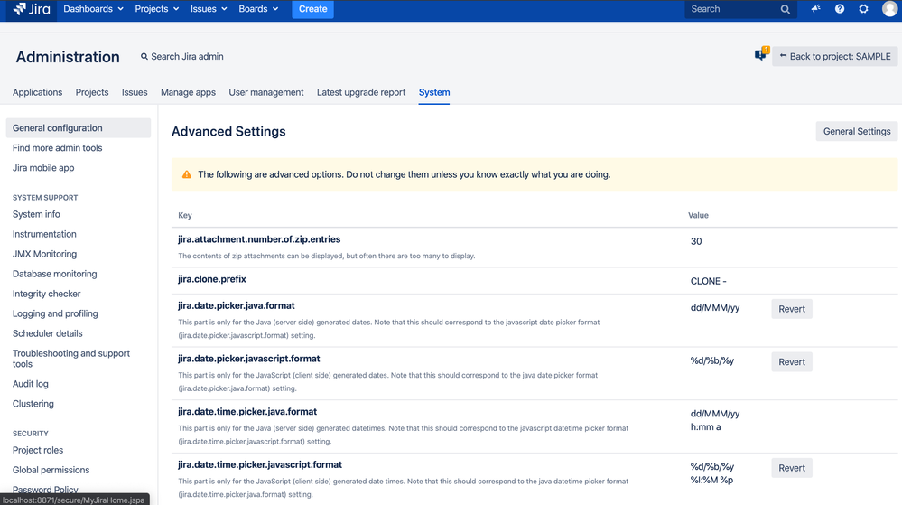The image size is (902, 505).
Task: Select the System tab
Action: (434, 92)
